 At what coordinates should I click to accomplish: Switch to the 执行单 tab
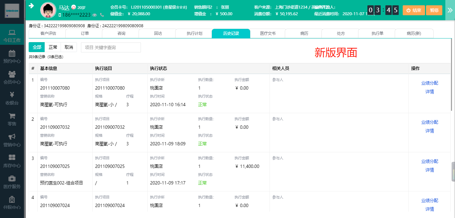coord(377,34)
